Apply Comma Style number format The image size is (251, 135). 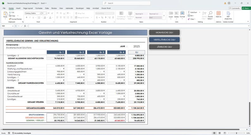point(106,17)
